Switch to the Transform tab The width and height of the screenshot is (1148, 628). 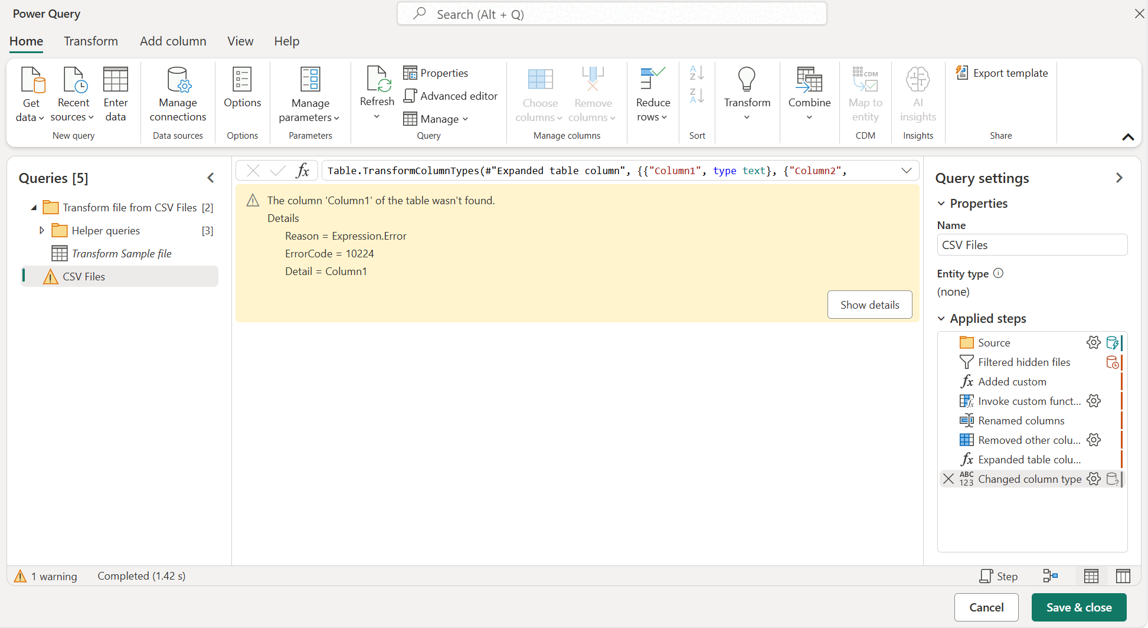(x=91, y=41)
